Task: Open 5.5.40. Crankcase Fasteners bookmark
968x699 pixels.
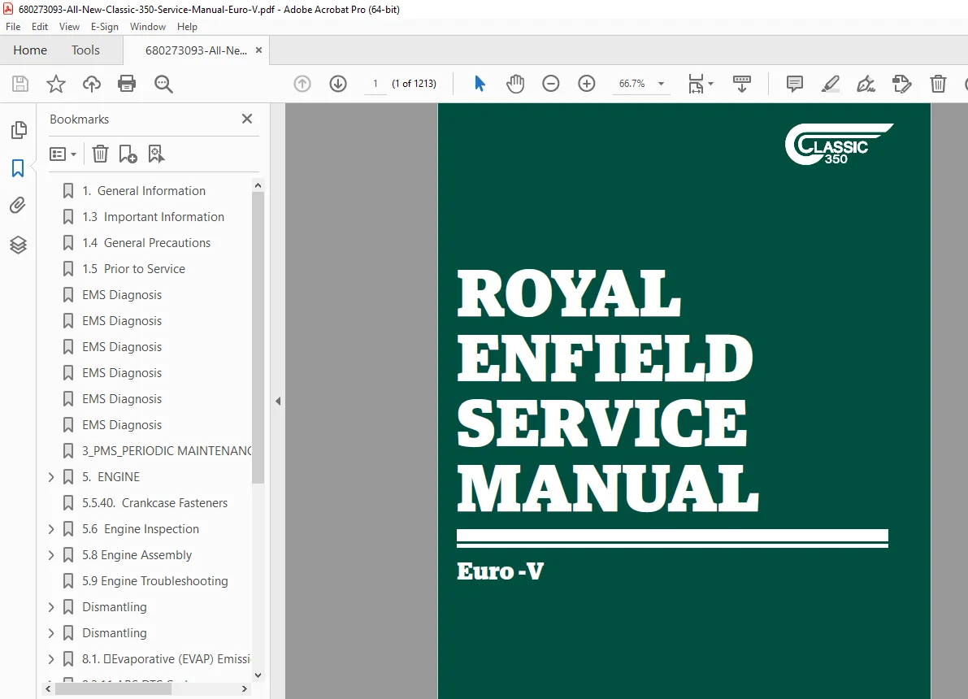Action: 154,502
